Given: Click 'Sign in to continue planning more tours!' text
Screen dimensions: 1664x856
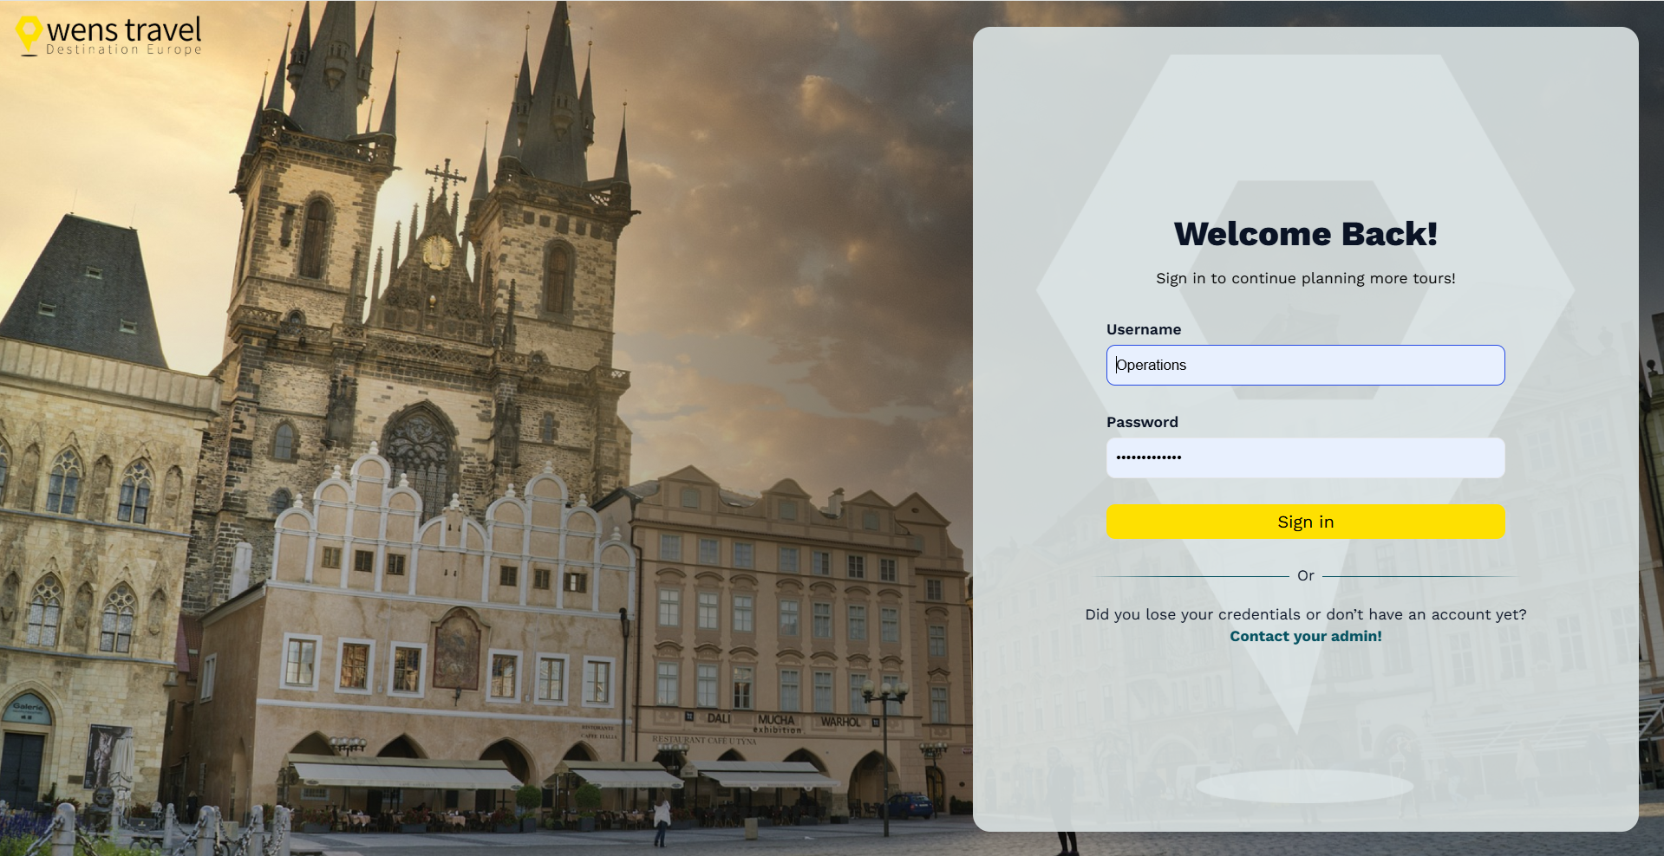Looking at the screenshot, I should [x=1305, y=278].
